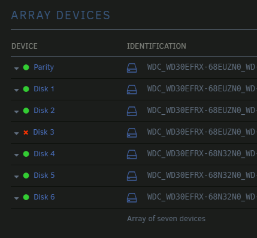This screenshot has width=257, height=238.
Task: Expand the dropdown arrow next to Parity
Action: coord(16,69)
